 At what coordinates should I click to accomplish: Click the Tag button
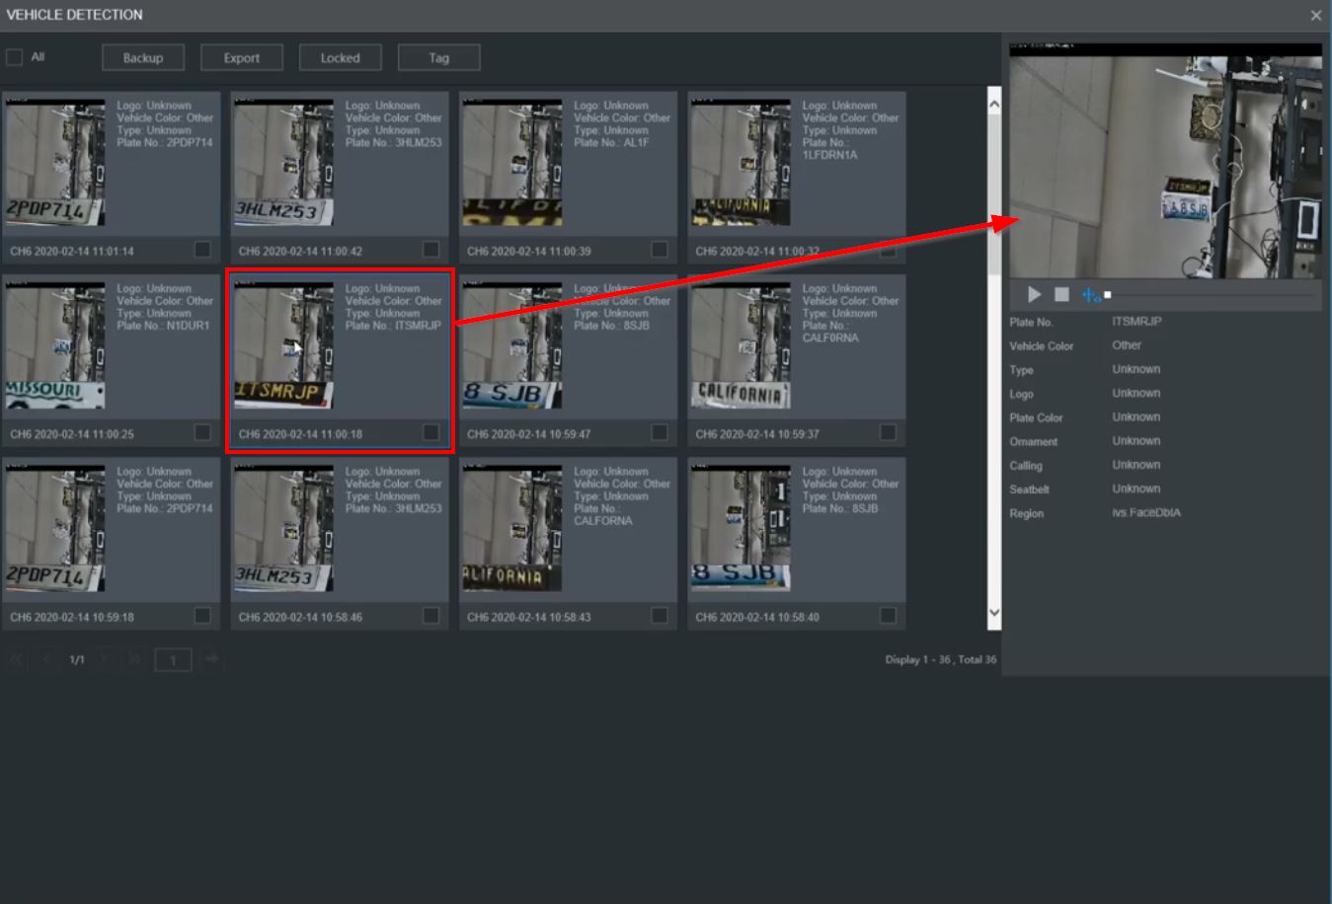coord(438,56)
